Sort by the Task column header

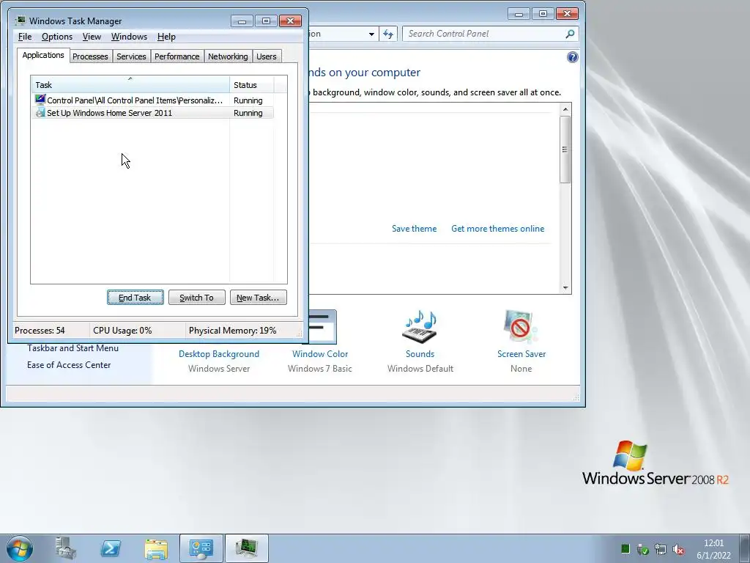pos(130,85)
